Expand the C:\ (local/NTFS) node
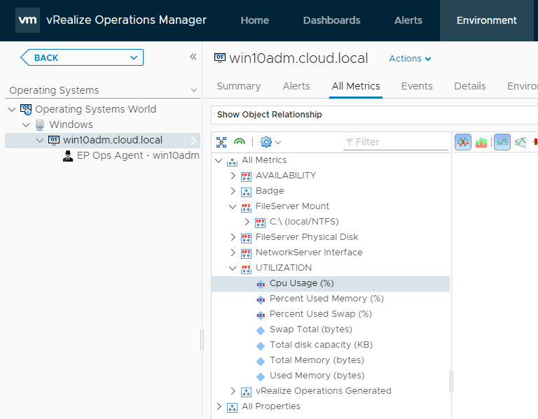Image resolution: width=538 pixels, height=419 pixels. pos(247,222)
